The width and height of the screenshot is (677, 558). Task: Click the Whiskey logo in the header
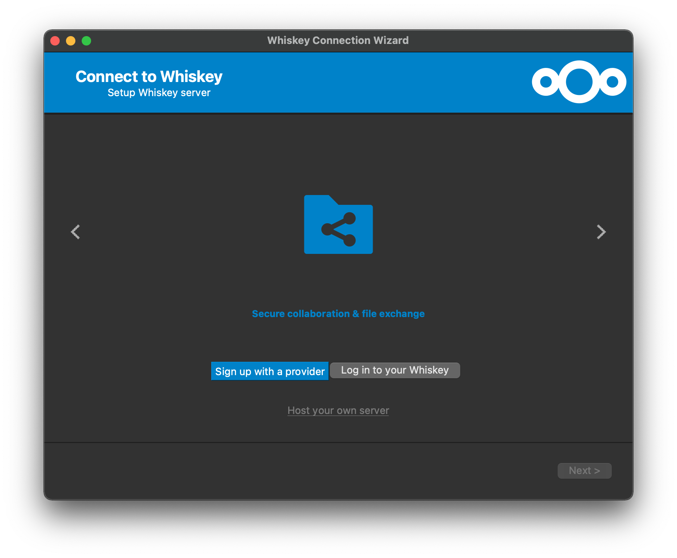point(578,82)
